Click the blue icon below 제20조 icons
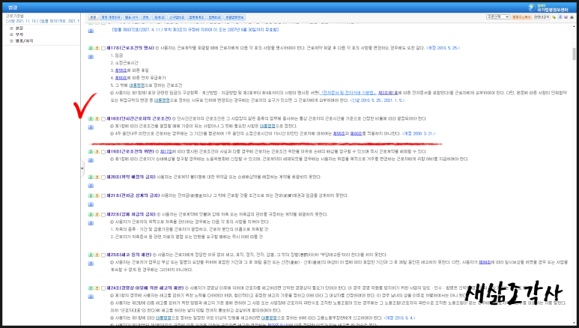Viewport: 579px width, 328px height. 91,186
